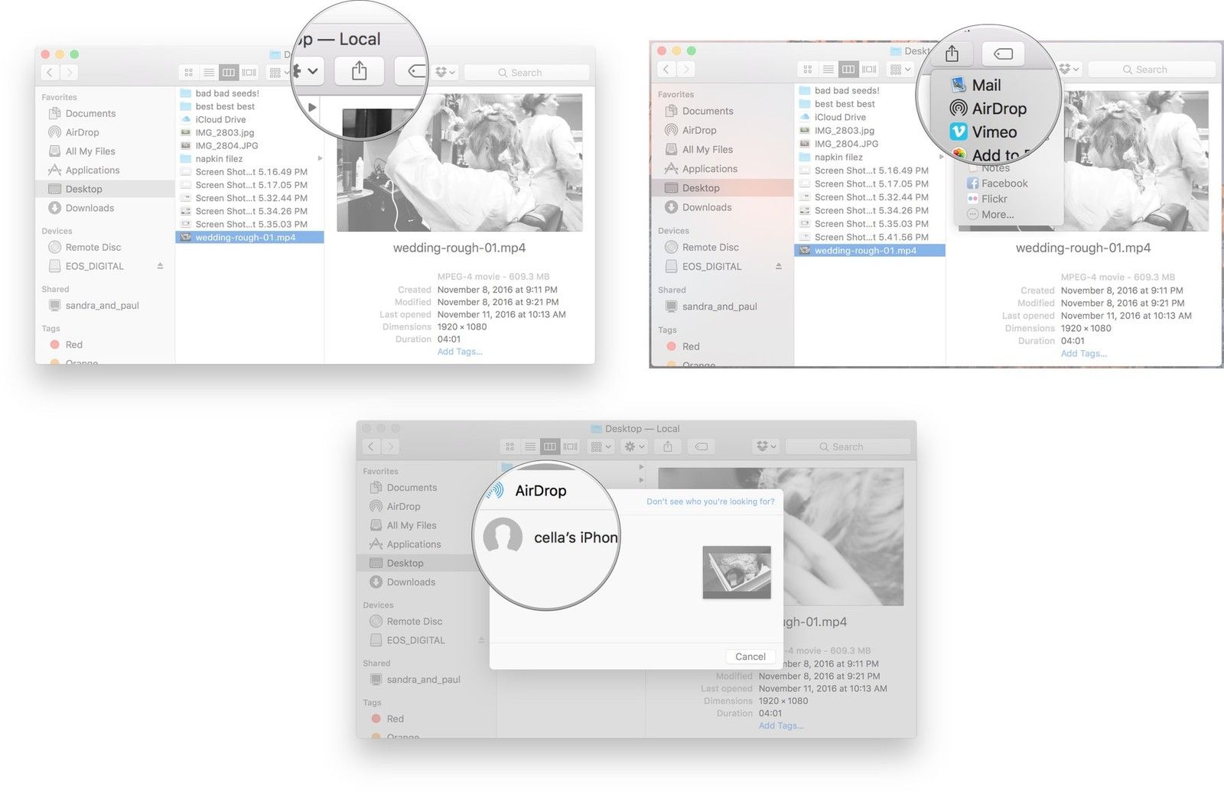The height and width of the screenshot is (792, 1224).
Task: Eject EOS_DIGITAL in the window with share menu
Action: pos(778,266)
